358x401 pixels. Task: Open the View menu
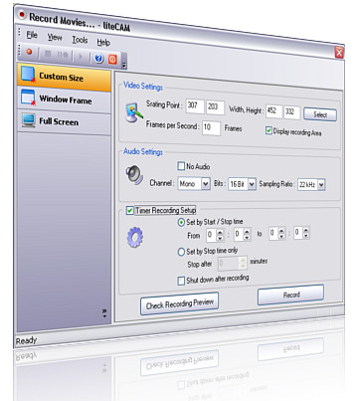[55, 37]
